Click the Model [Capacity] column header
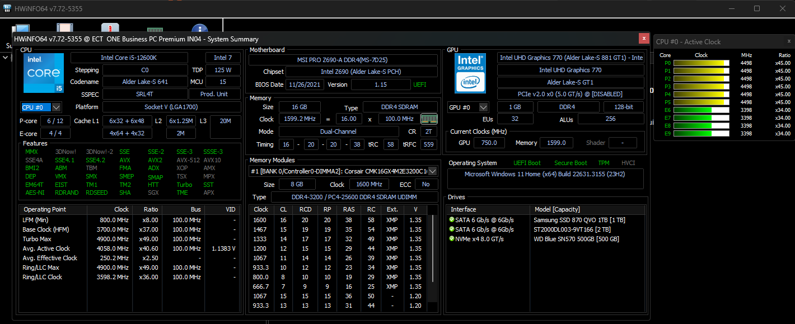The height and width of the screenshot is (324, 795). [587, 209]
